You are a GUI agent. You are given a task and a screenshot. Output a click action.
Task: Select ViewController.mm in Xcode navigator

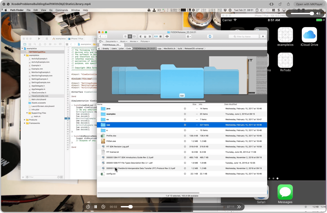point(40,96)
